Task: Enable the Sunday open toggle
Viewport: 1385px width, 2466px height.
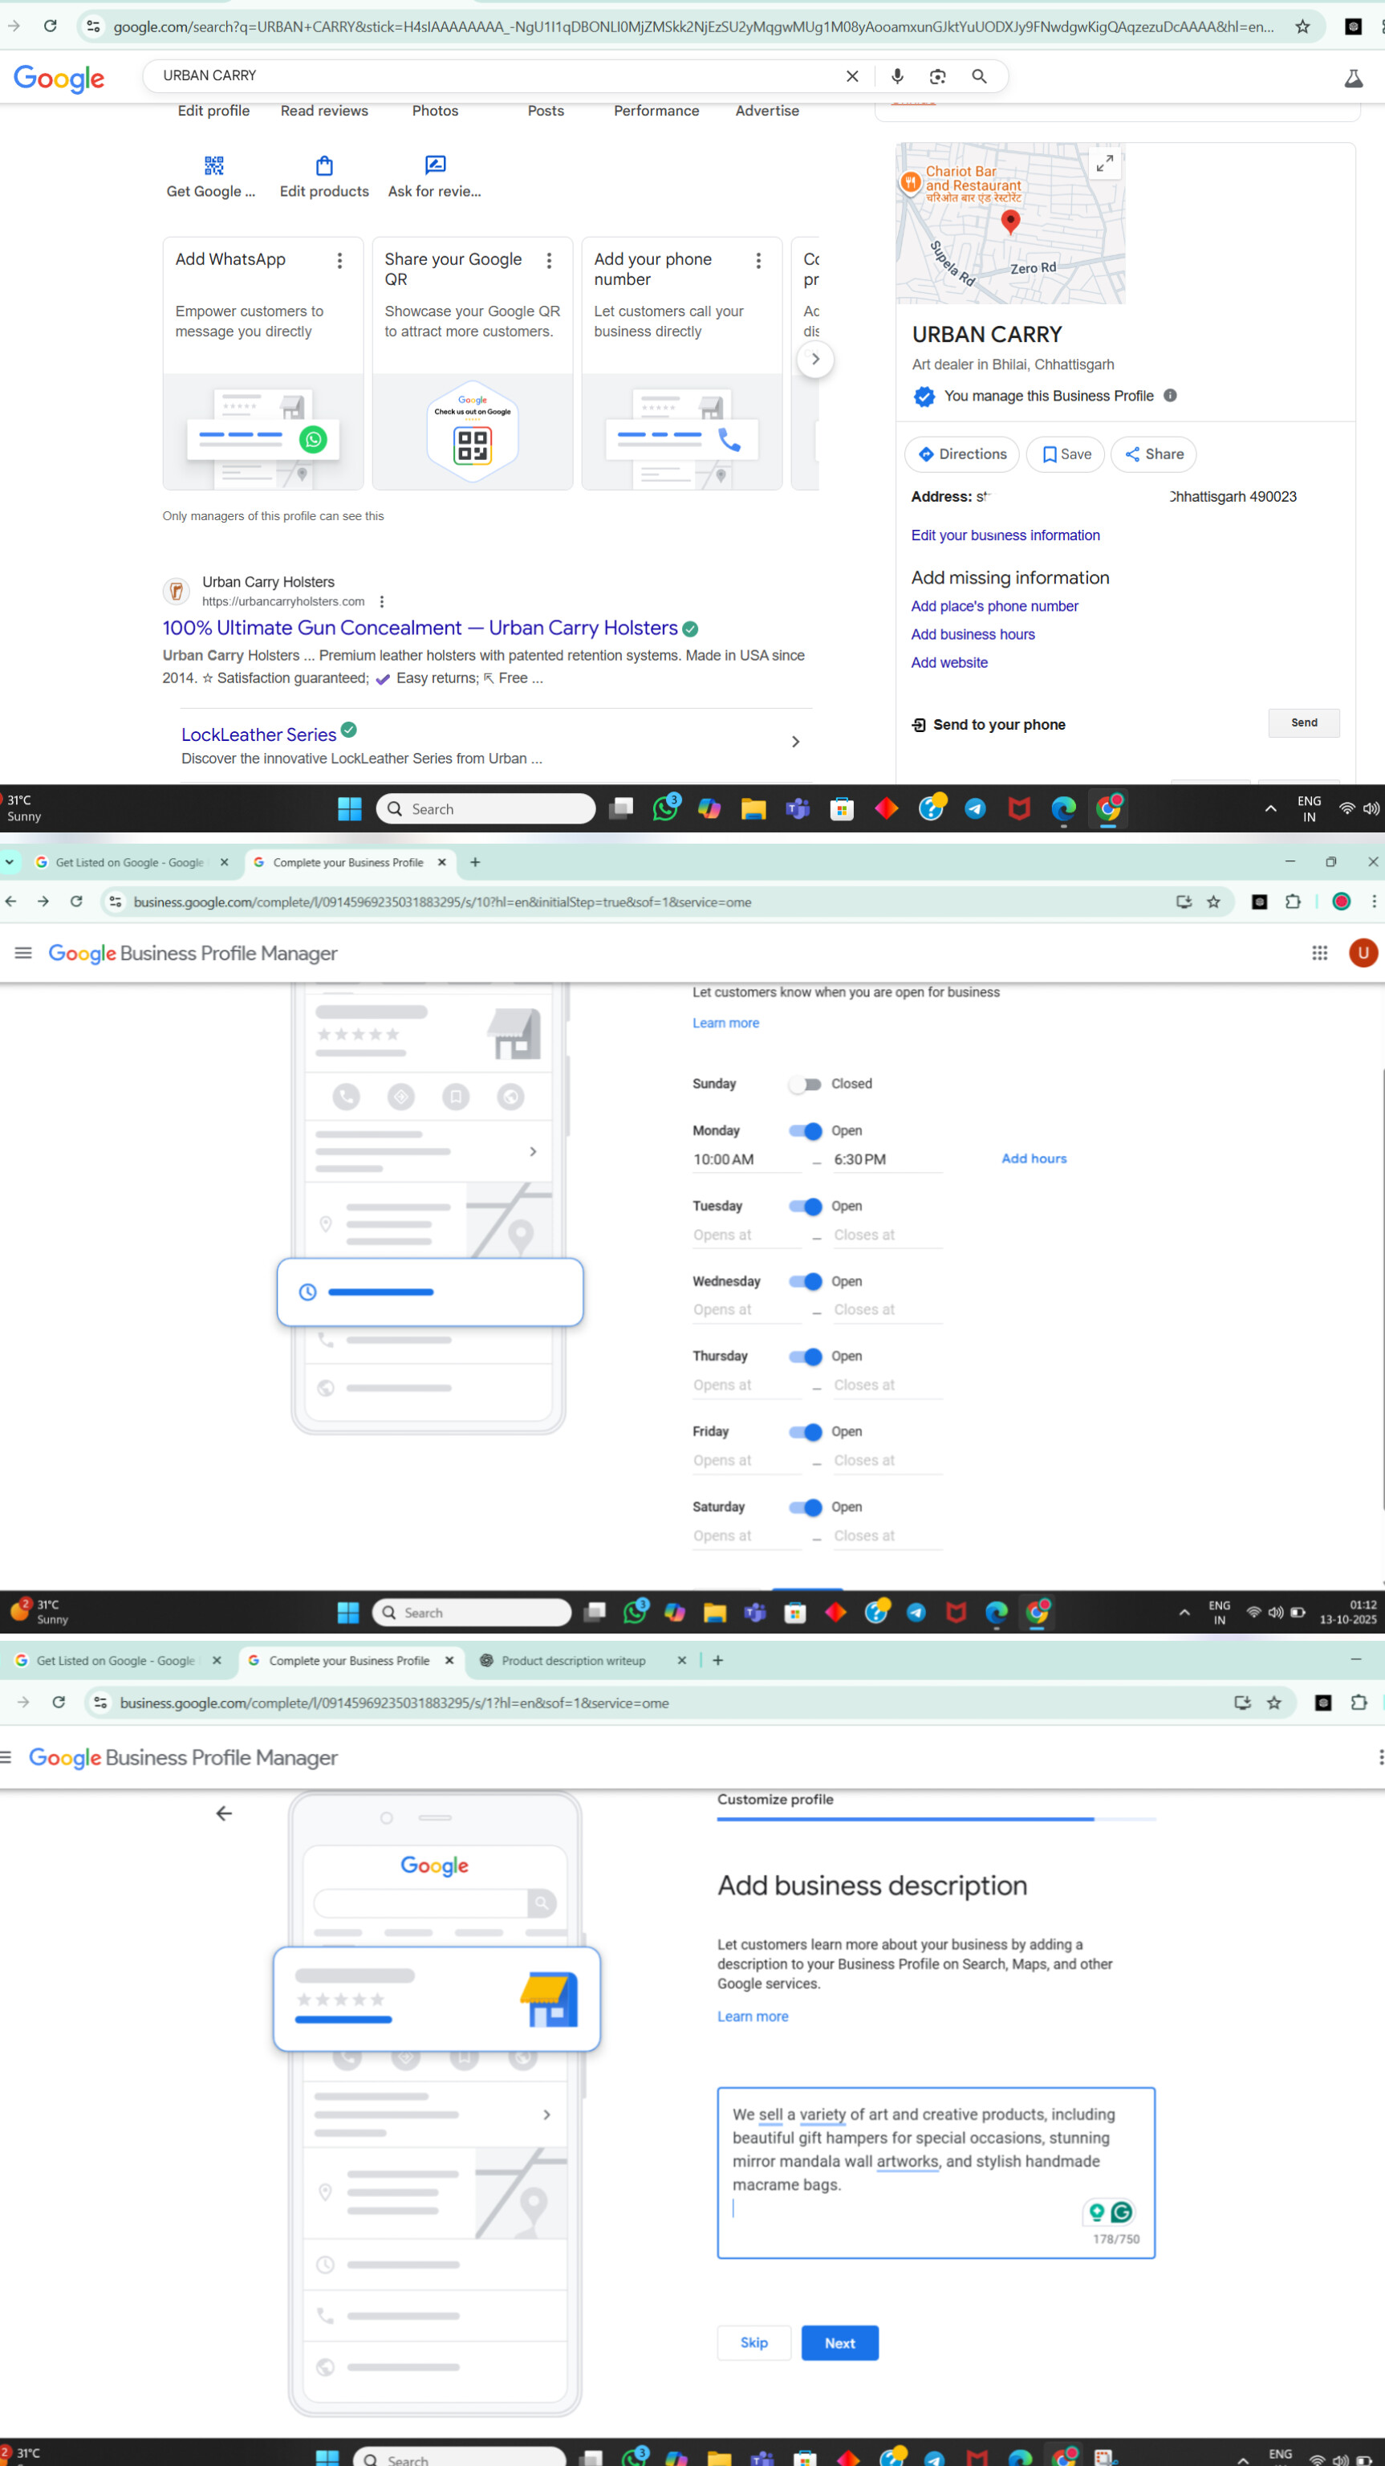Action: click(x=805, y=1084)
